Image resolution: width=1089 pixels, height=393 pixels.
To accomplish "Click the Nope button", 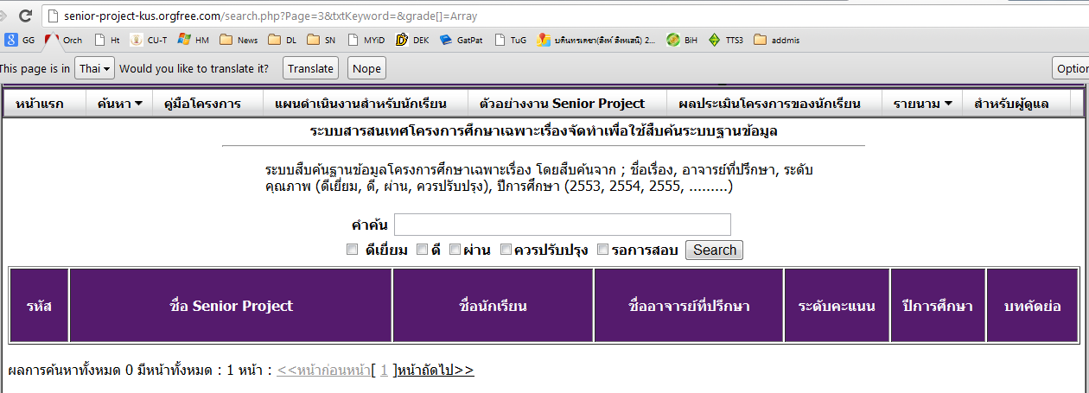I will tap(366, 68).
